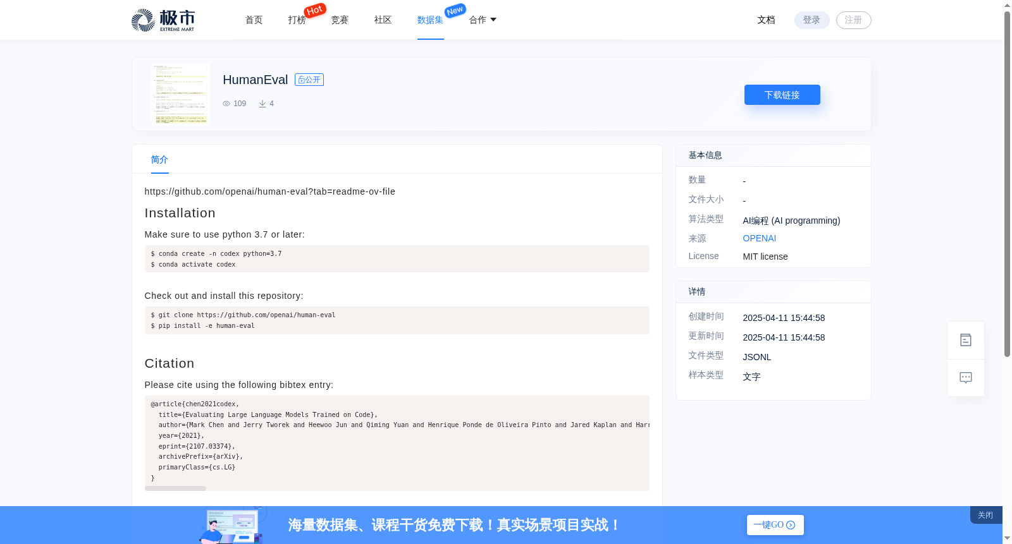Click the 'Installation' heading

tap(180, 213)
